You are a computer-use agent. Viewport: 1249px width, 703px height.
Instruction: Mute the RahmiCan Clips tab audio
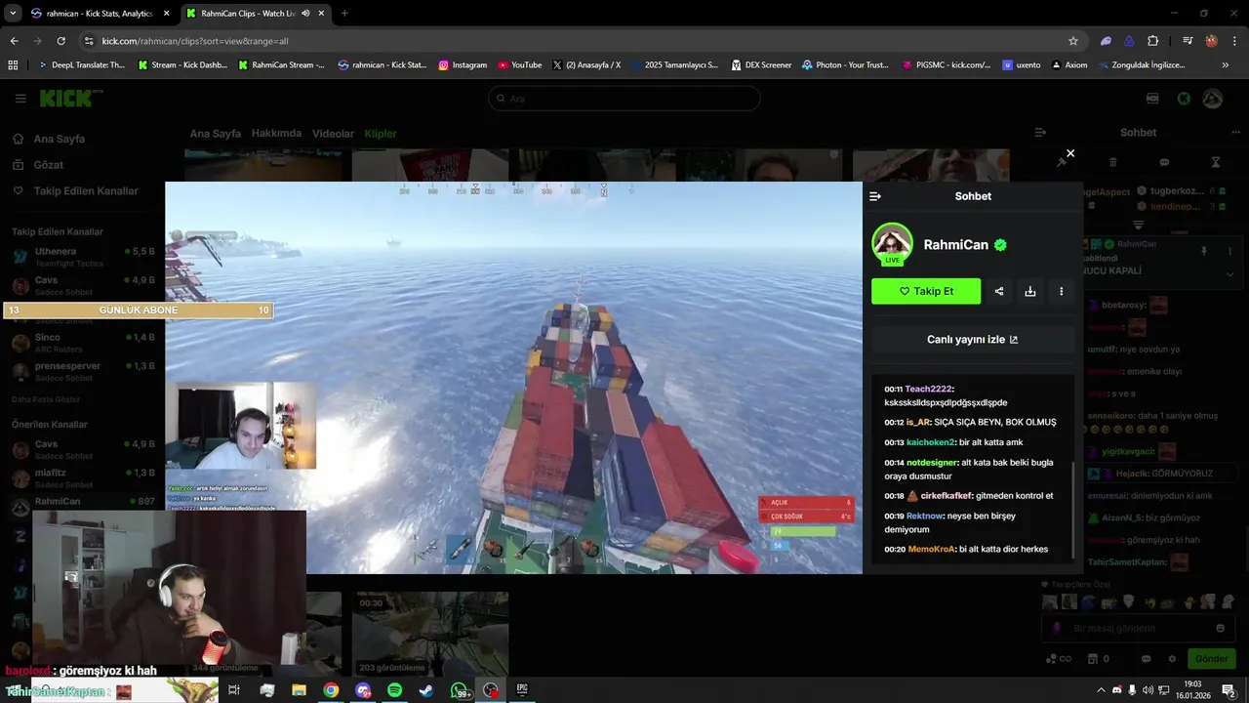(x=306, y=14)
